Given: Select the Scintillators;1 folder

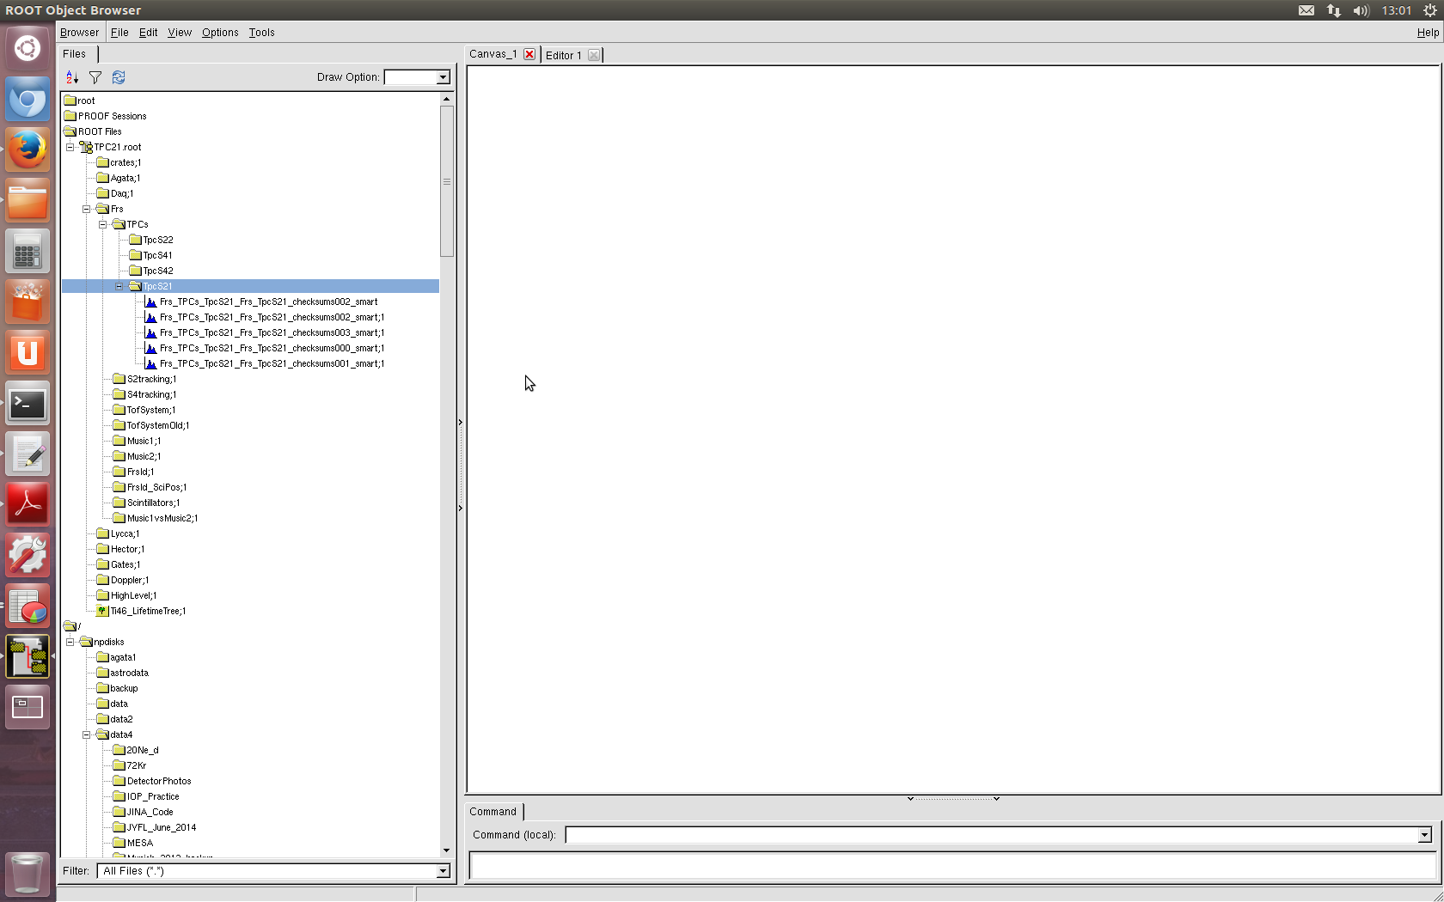Looking at the screenshot, I should point(153,503).
